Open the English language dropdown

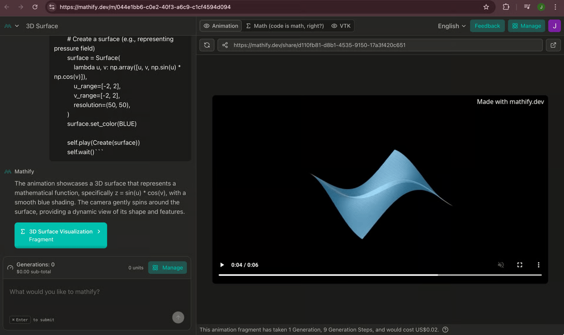[x=452, y=26]
